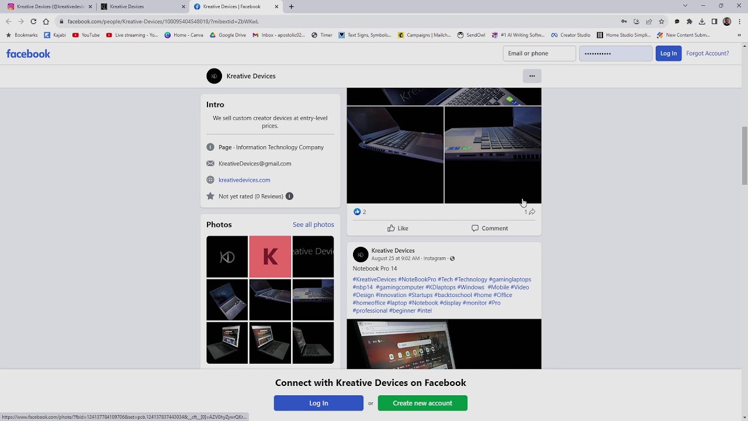The image size is (748, 421).
Task: Click the page vertical scrollbar
Action: 744,156
